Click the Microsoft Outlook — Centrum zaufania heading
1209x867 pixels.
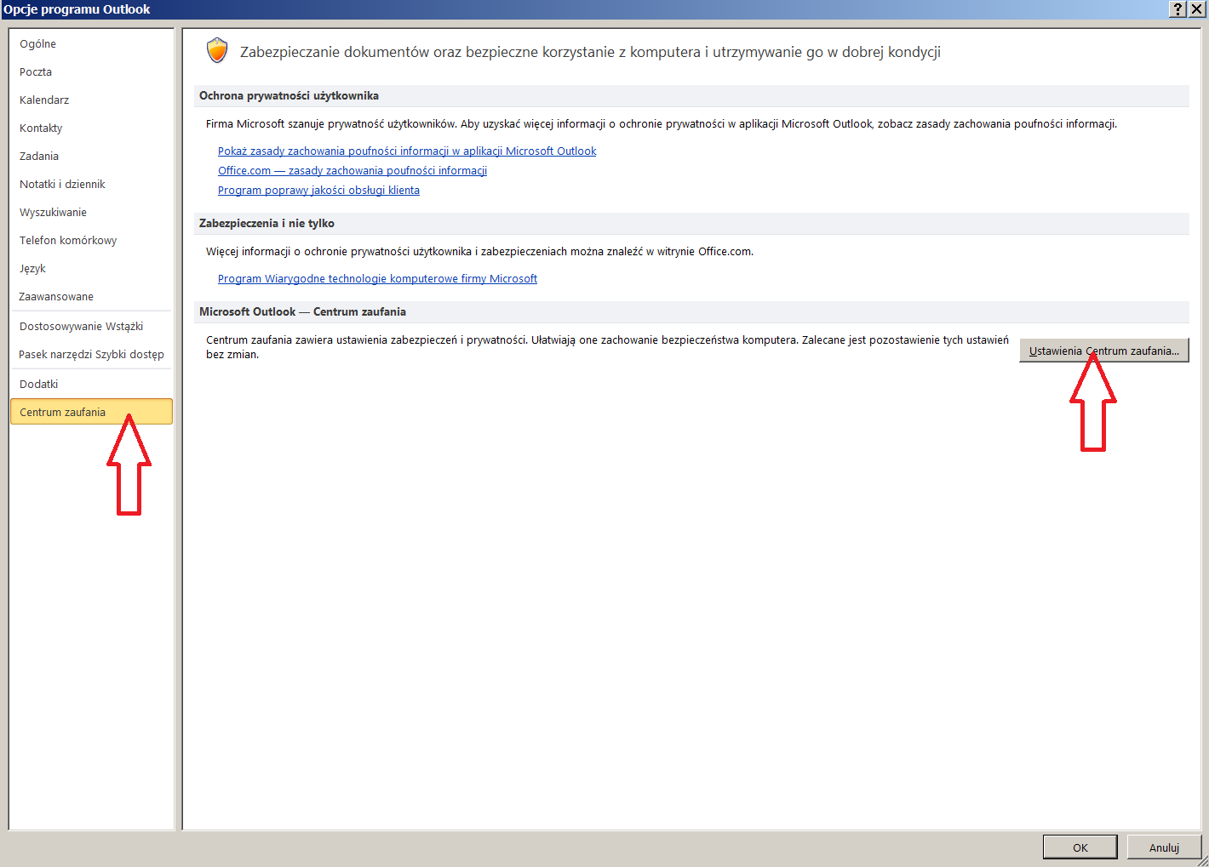[302, 311]
